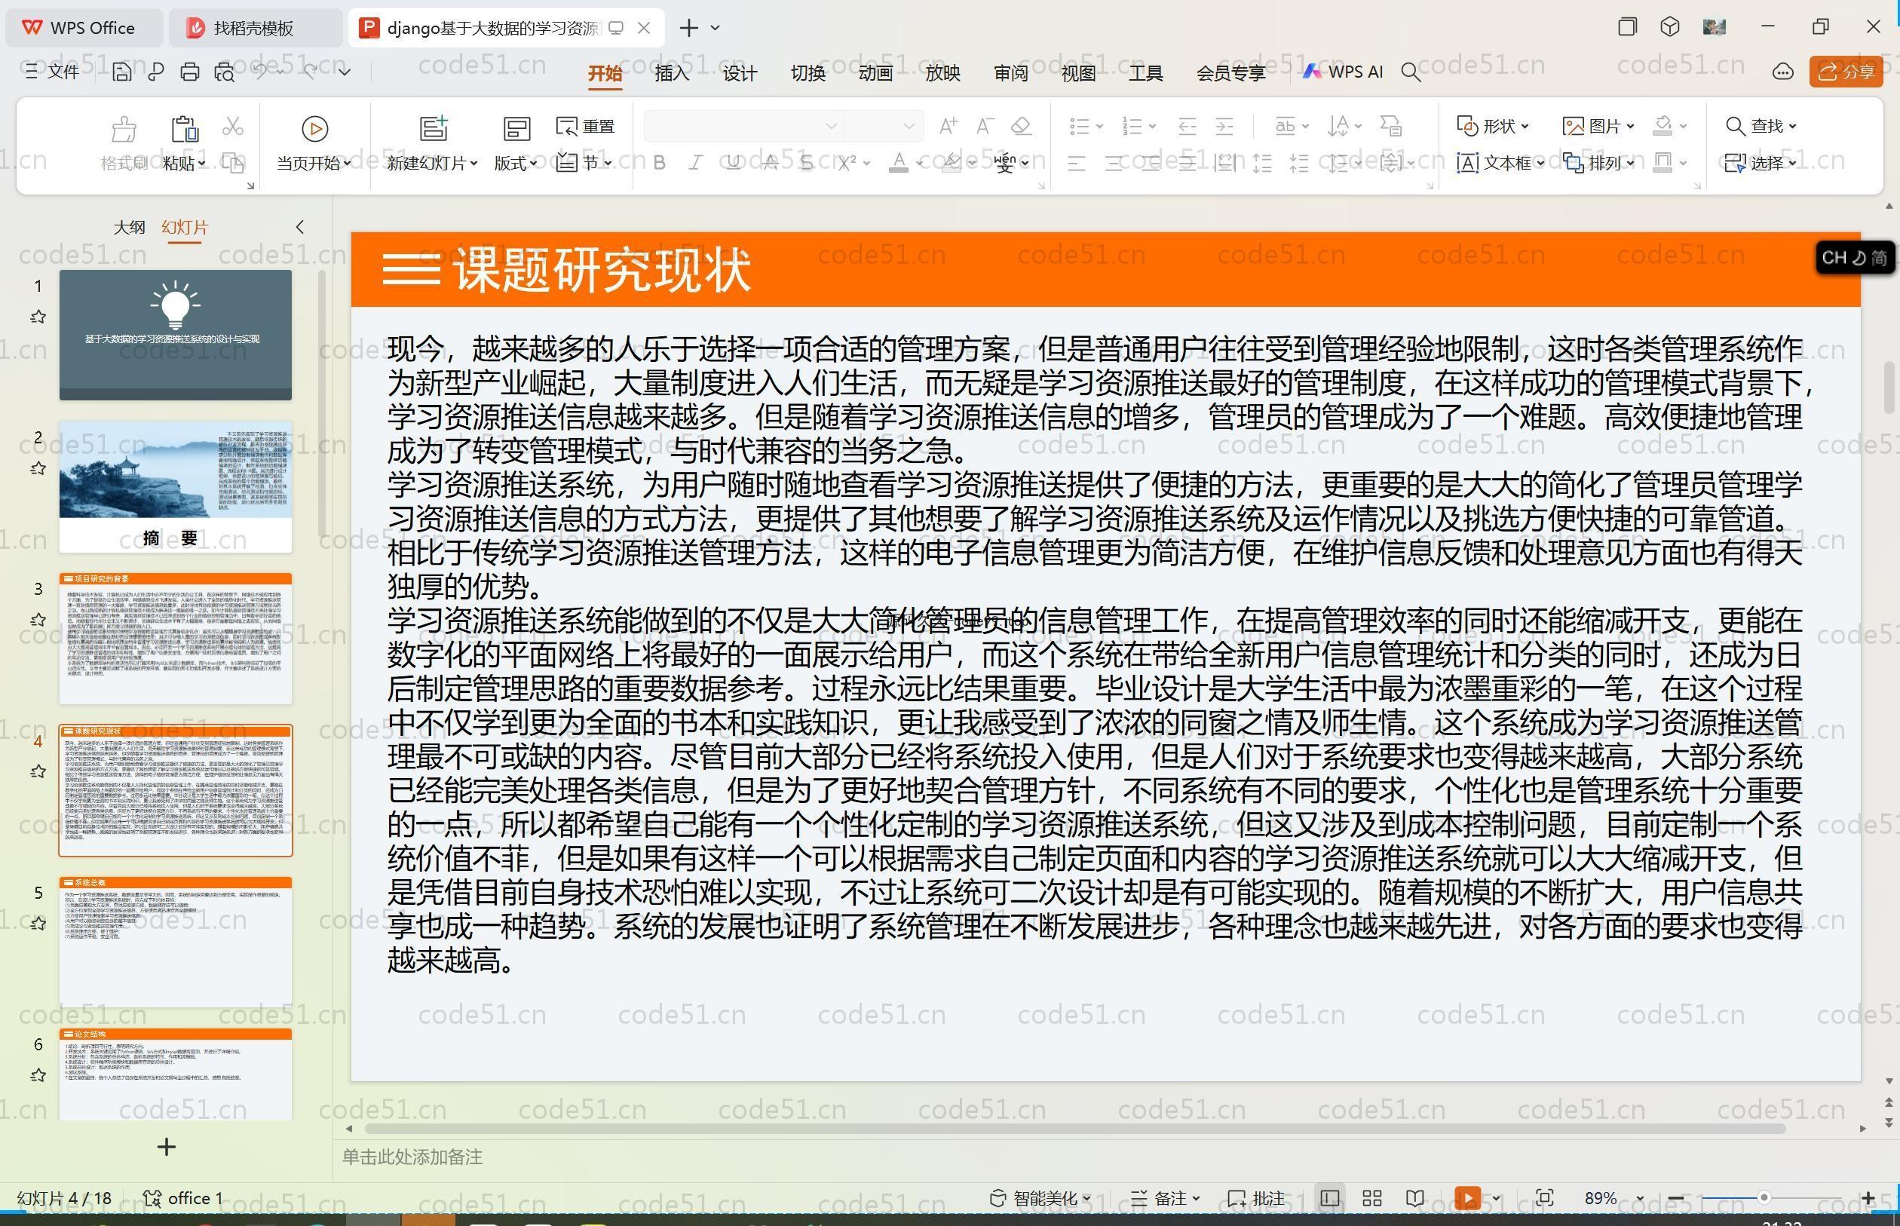Screen dimensions: 1900x1226
Task: Click the zoom in plus button
Action: click(1868, 1198)
